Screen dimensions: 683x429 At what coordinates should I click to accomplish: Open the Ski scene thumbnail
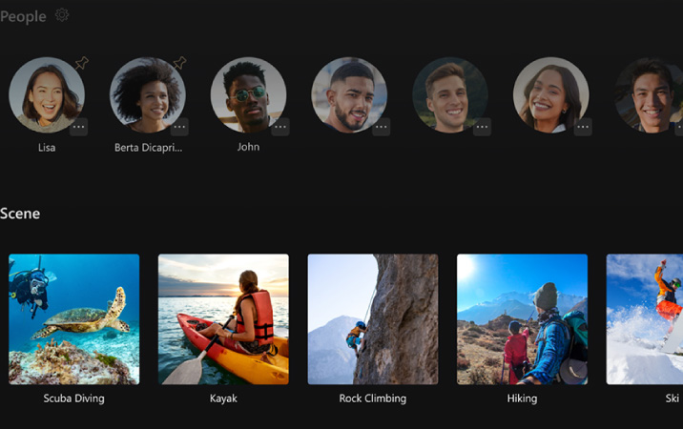pos(645,319)
